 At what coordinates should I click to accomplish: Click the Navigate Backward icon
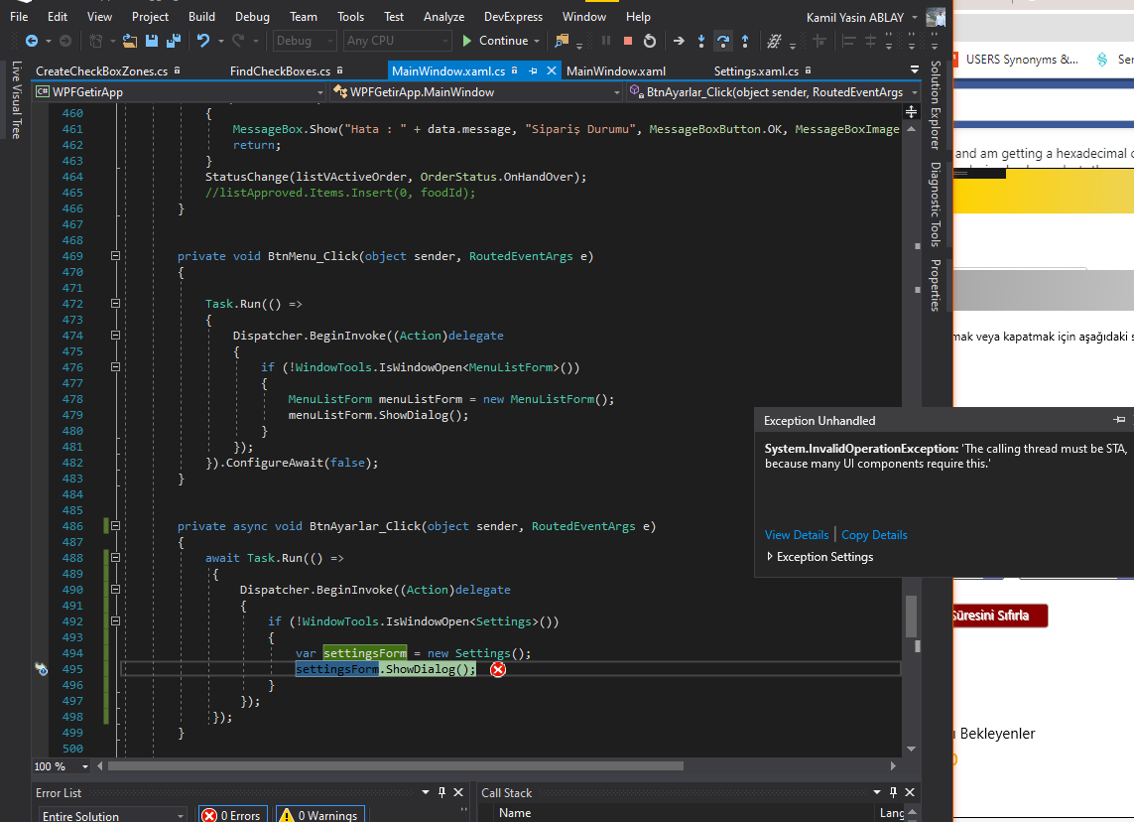pyautogui.click(x=32, y=42)
